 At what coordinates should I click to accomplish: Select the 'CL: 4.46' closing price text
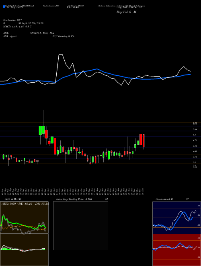coord(73,7)
